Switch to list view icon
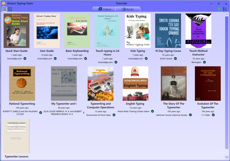Screen dimensions: 230x161 [10, 9]
